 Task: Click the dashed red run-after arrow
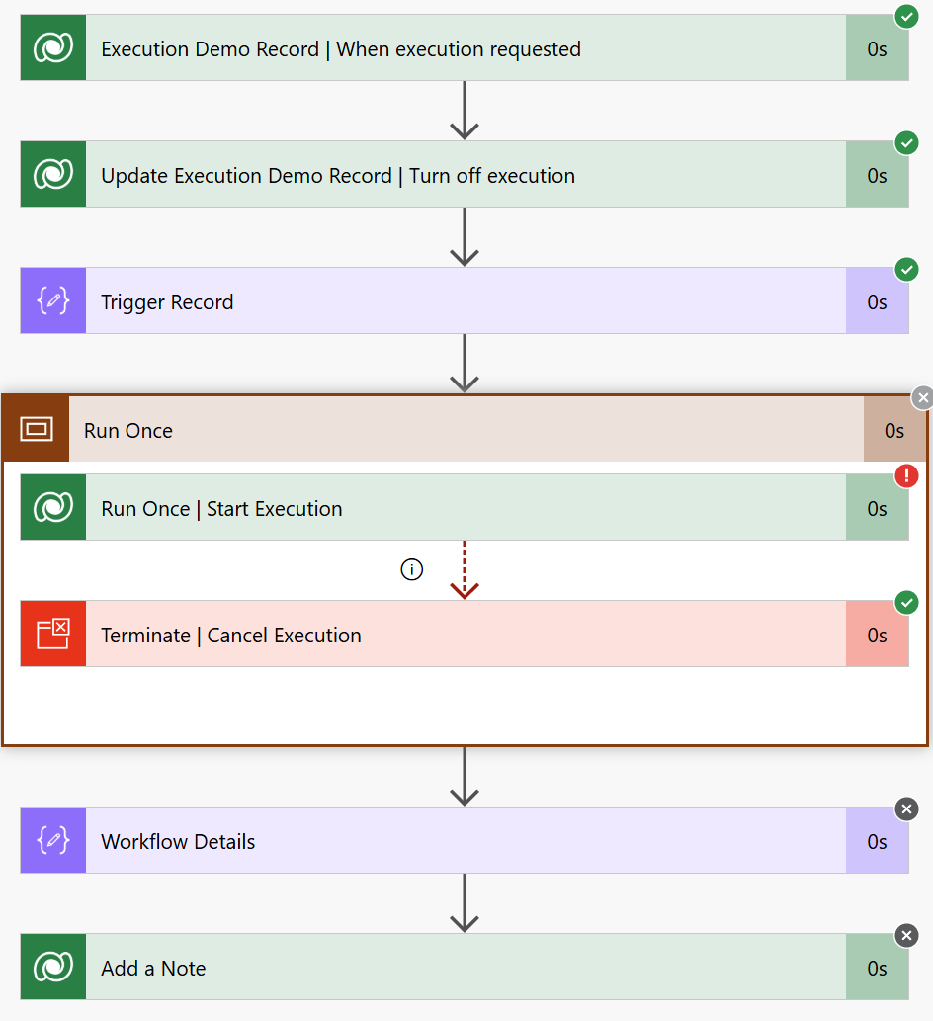tap(465, 569)
